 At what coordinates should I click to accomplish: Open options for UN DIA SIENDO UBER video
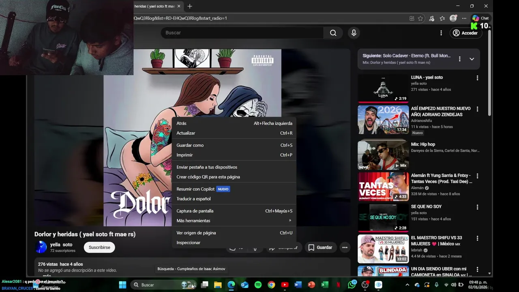tap(477, 269)
